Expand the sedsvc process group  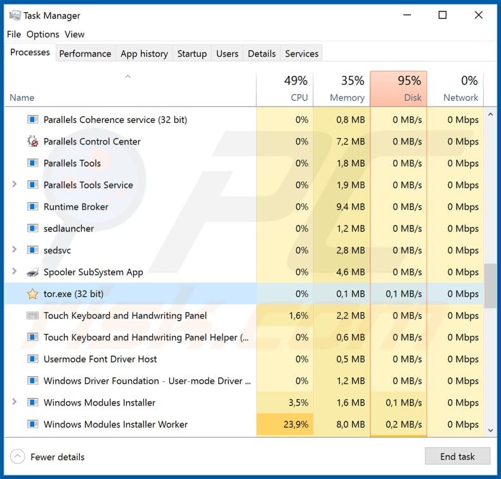(14, 249)
